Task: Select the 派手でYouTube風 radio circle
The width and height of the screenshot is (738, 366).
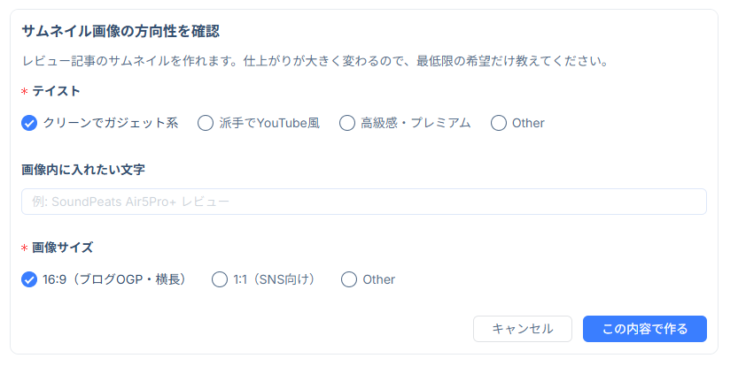Action: pos(206,123)
